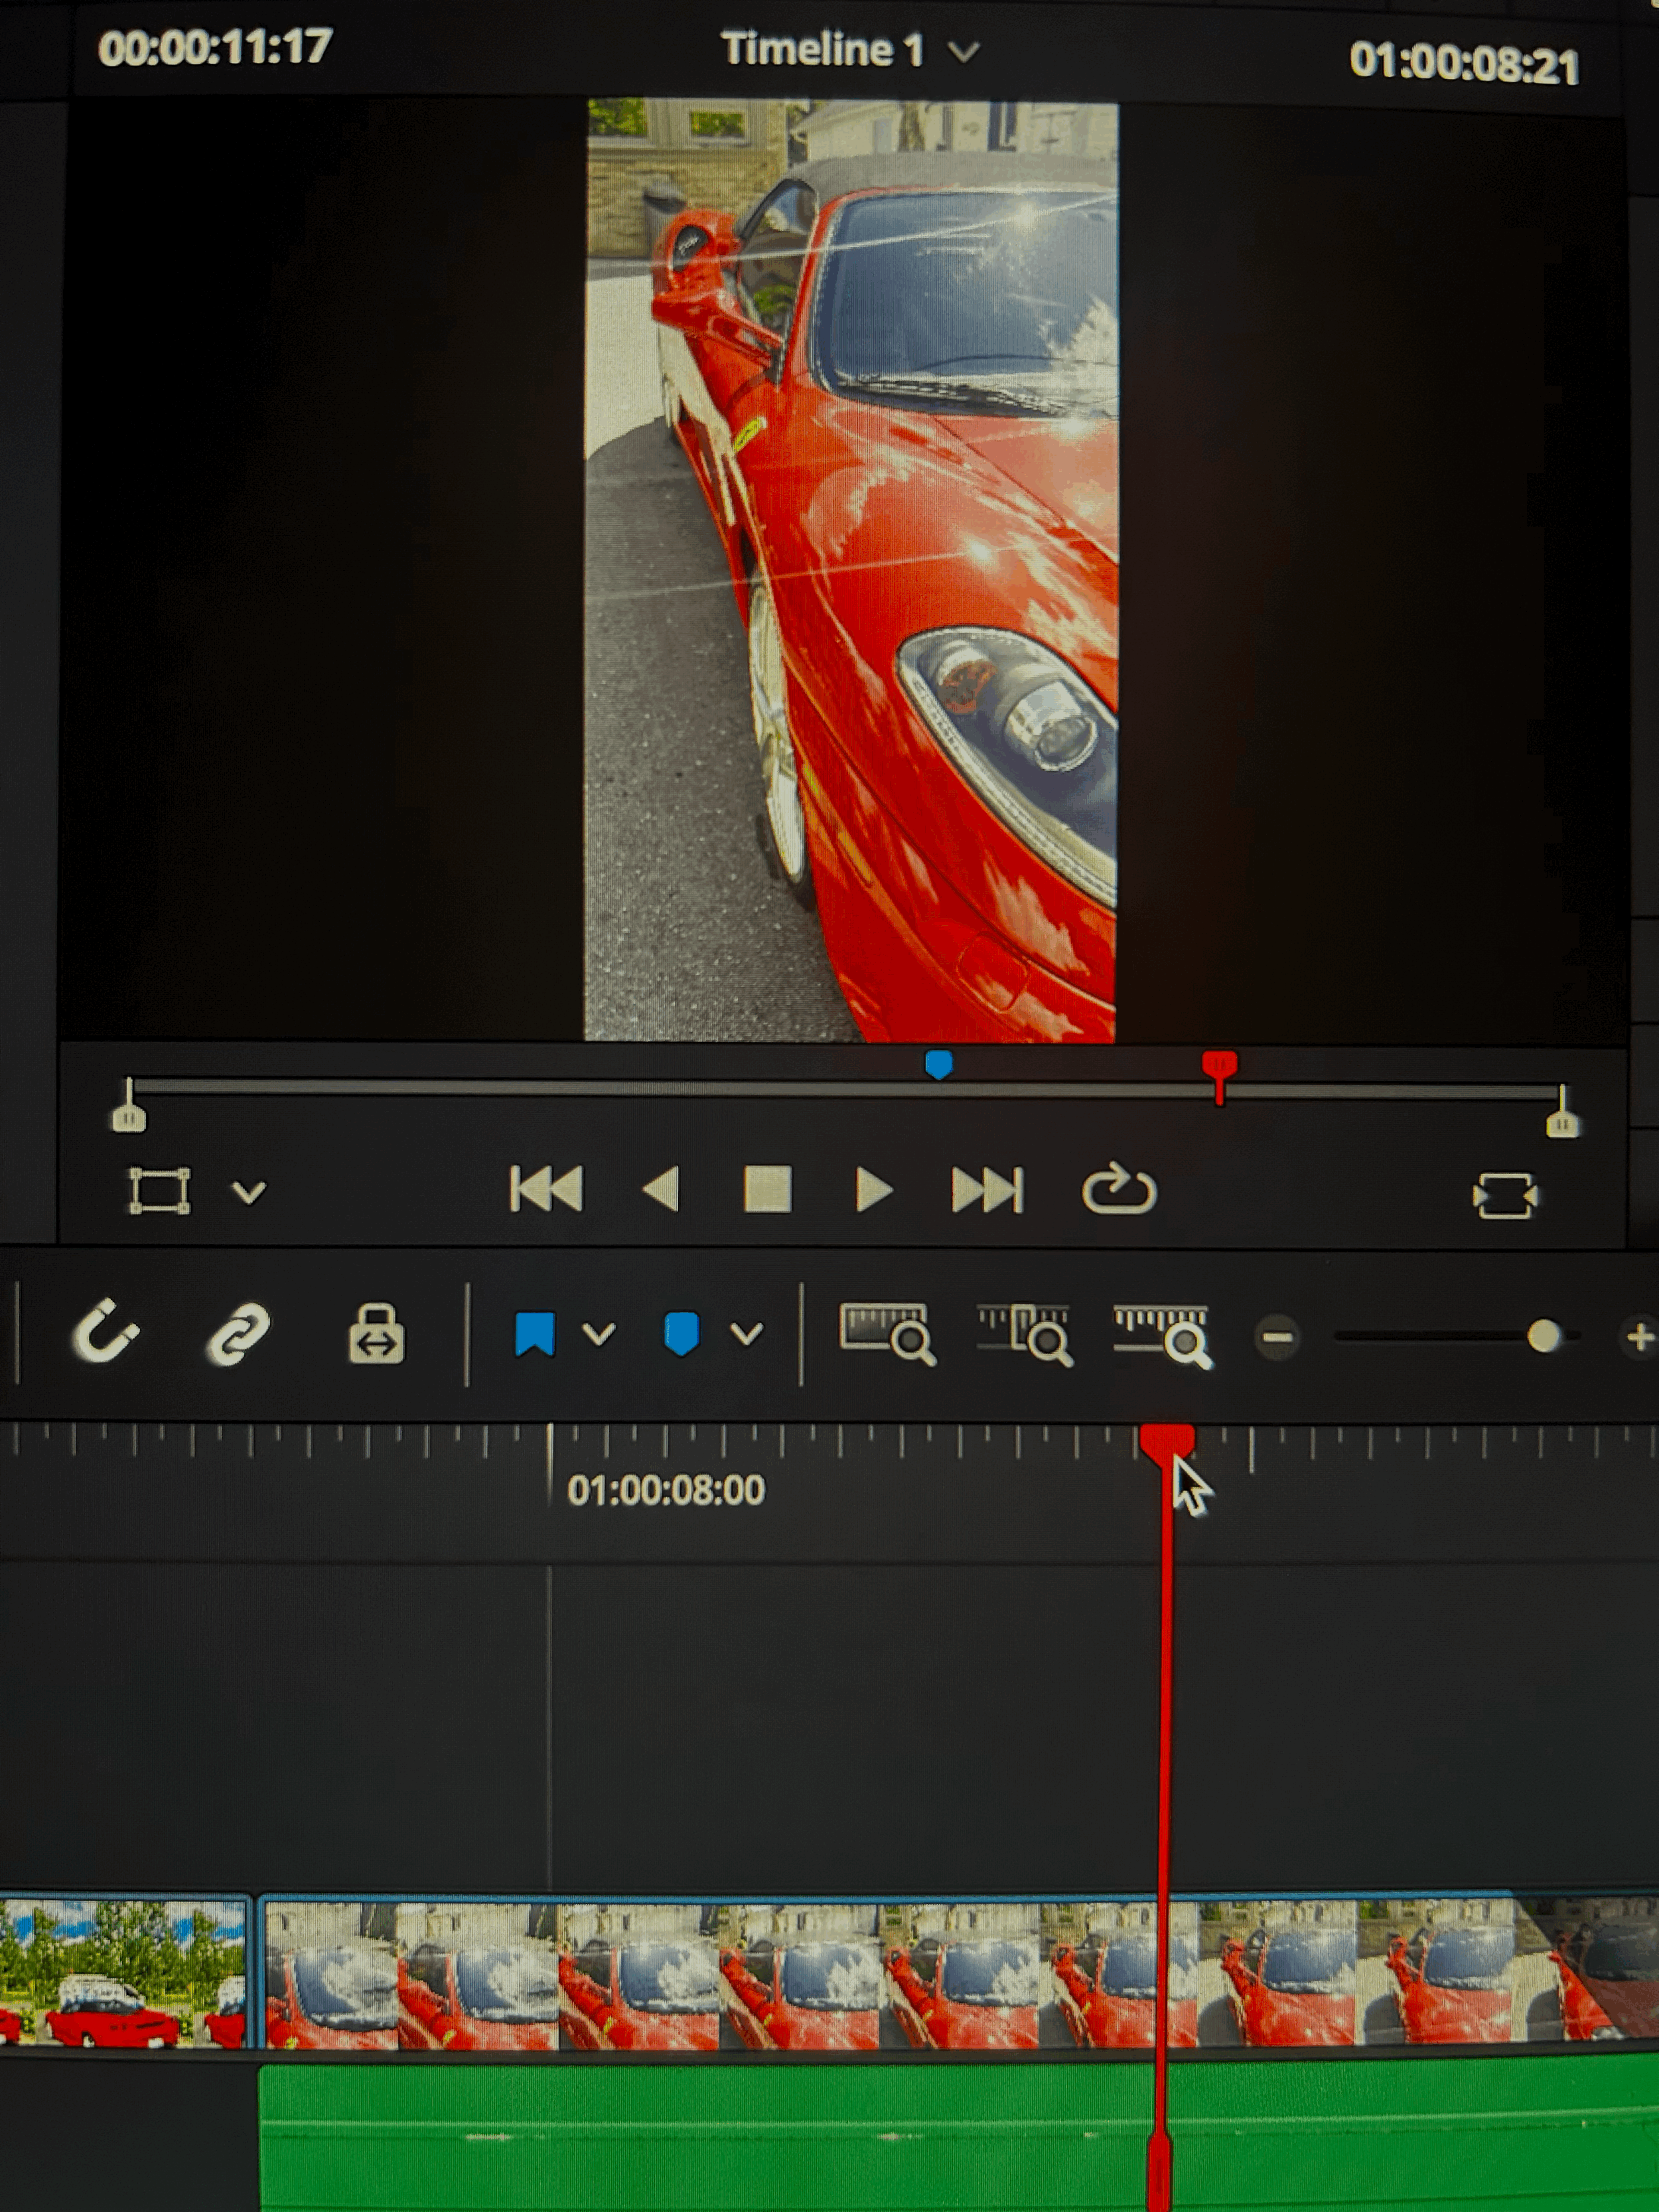Jump to last frame button
This screenshot has width=1659, height=2212.
[987, 1190]
